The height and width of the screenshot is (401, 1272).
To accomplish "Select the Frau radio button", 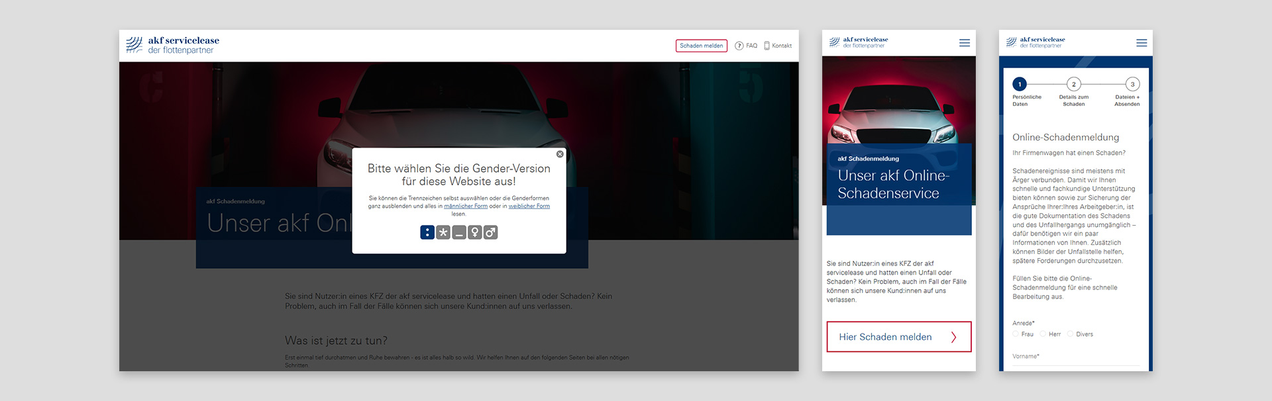I will (x=1016, y=334).
